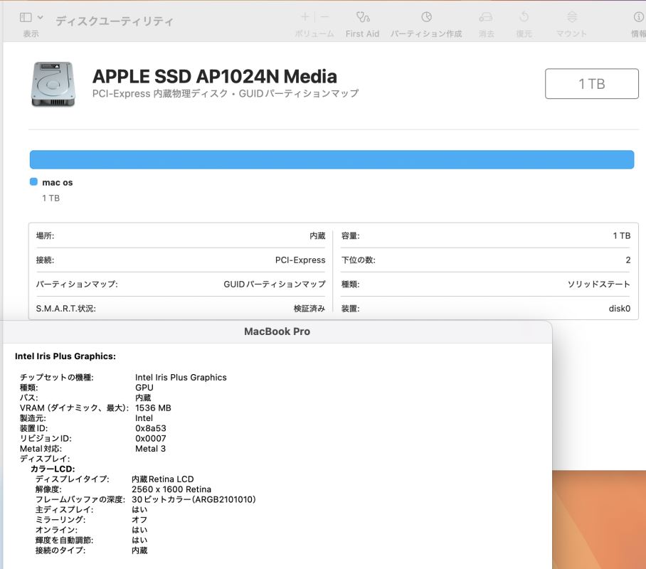Click the GUID partition map value in table
The image size is (646, 569).
275,284
